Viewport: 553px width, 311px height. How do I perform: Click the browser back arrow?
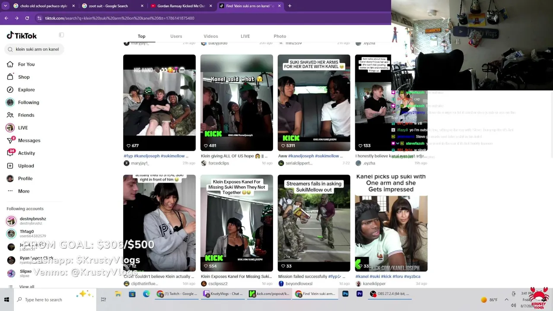pos(6,18)
